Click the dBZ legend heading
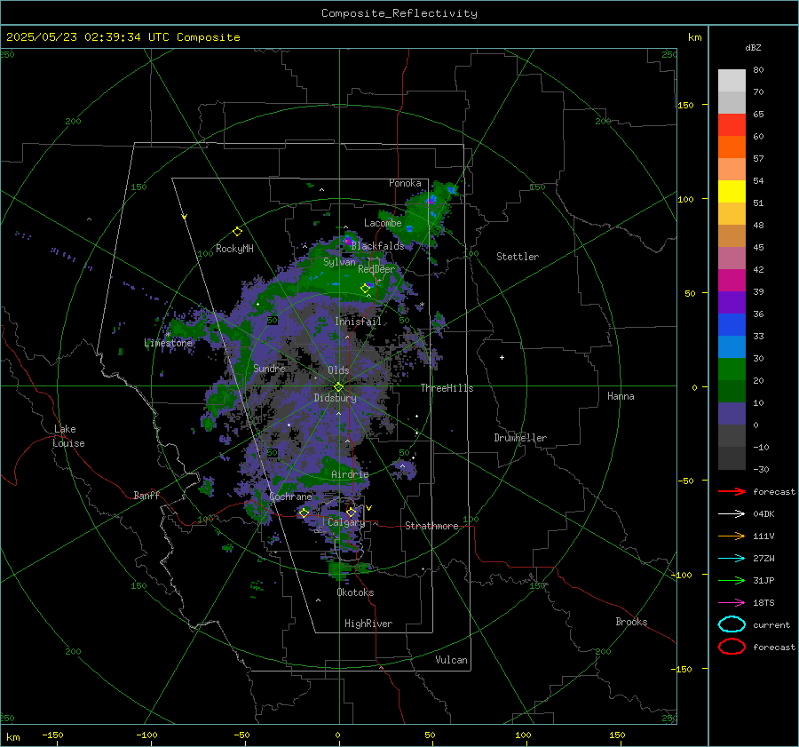 tap(753, 48)
